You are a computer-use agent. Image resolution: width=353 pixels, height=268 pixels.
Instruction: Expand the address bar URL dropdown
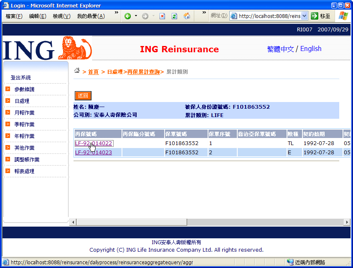coord(305,16)
